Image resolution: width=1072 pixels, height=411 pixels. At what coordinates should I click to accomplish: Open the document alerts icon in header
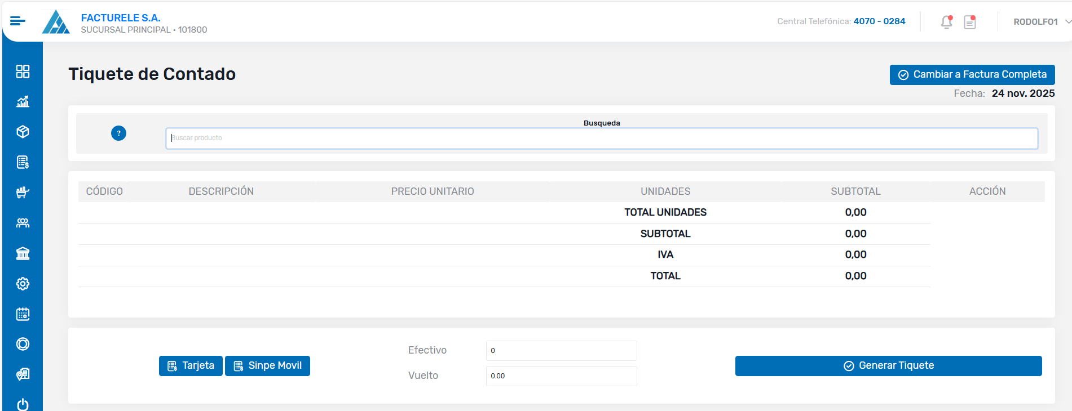(970, 22)
